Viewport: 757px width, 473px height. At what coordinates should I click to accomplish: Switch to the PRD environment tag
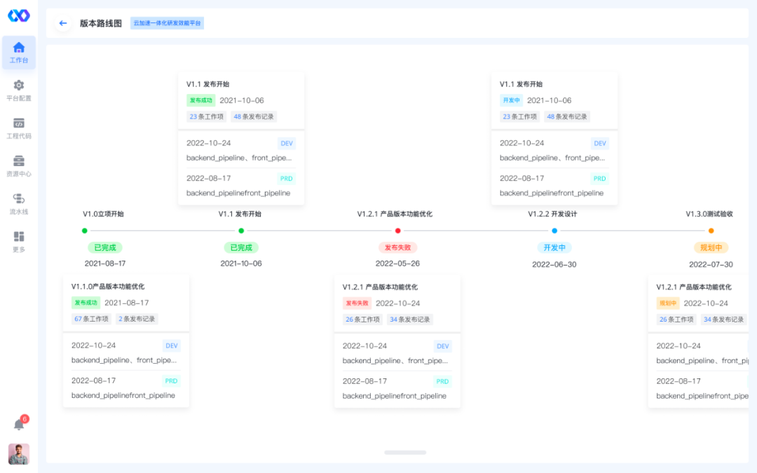pyautogui.click(x=285, y=178)
